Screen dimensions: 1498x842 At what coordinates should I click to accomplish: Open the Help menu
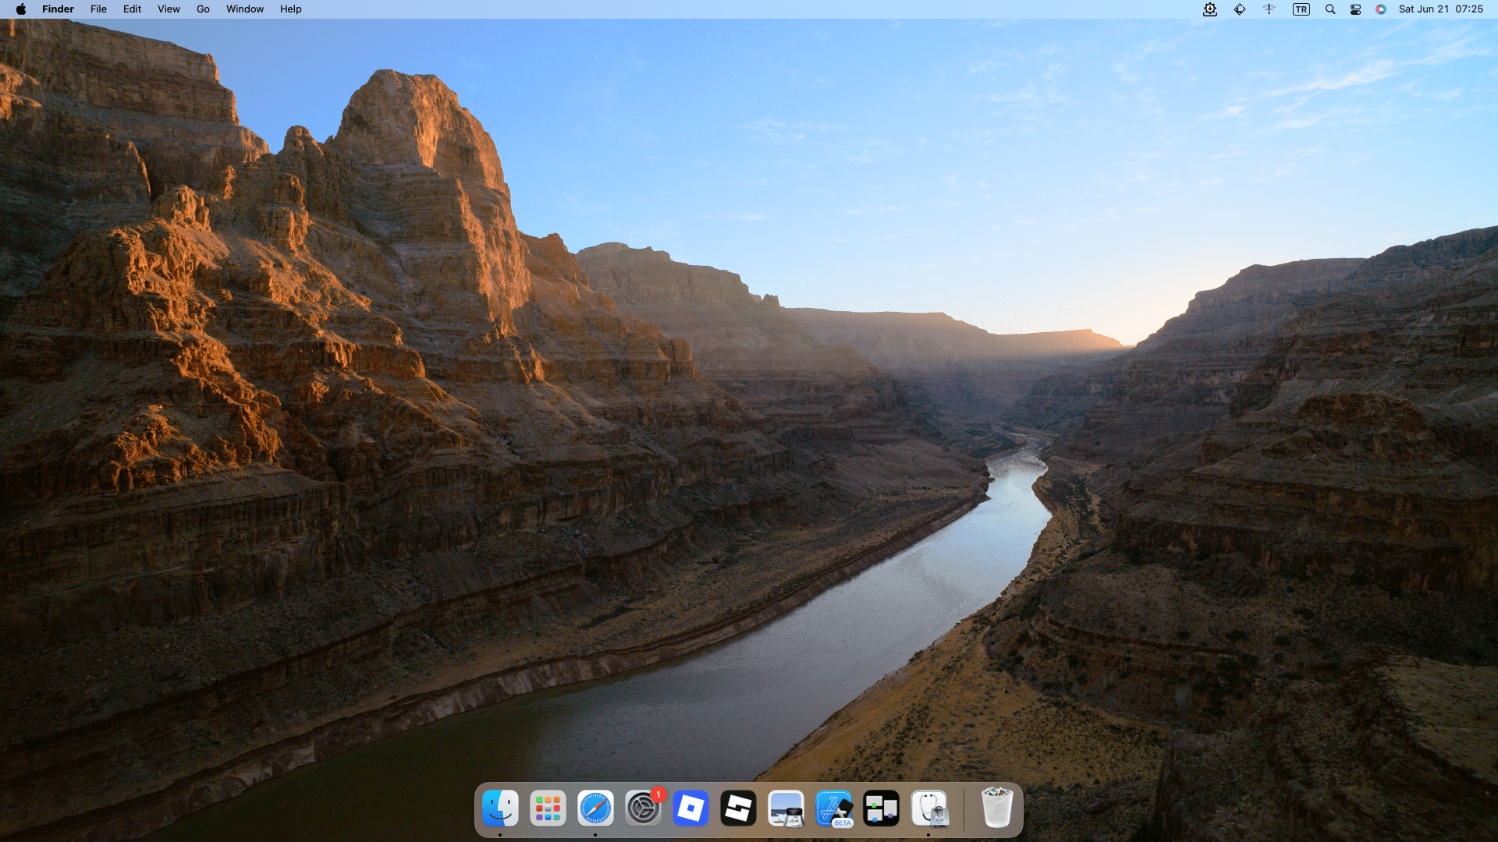point(290,9)
